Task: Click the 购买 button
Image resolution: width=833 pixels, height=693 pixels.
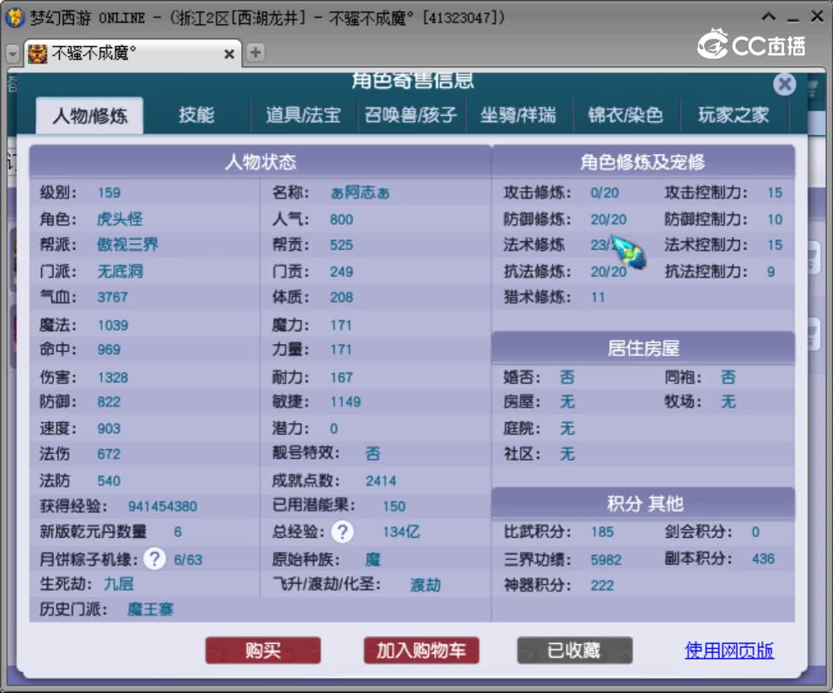Action: (263, 650)
